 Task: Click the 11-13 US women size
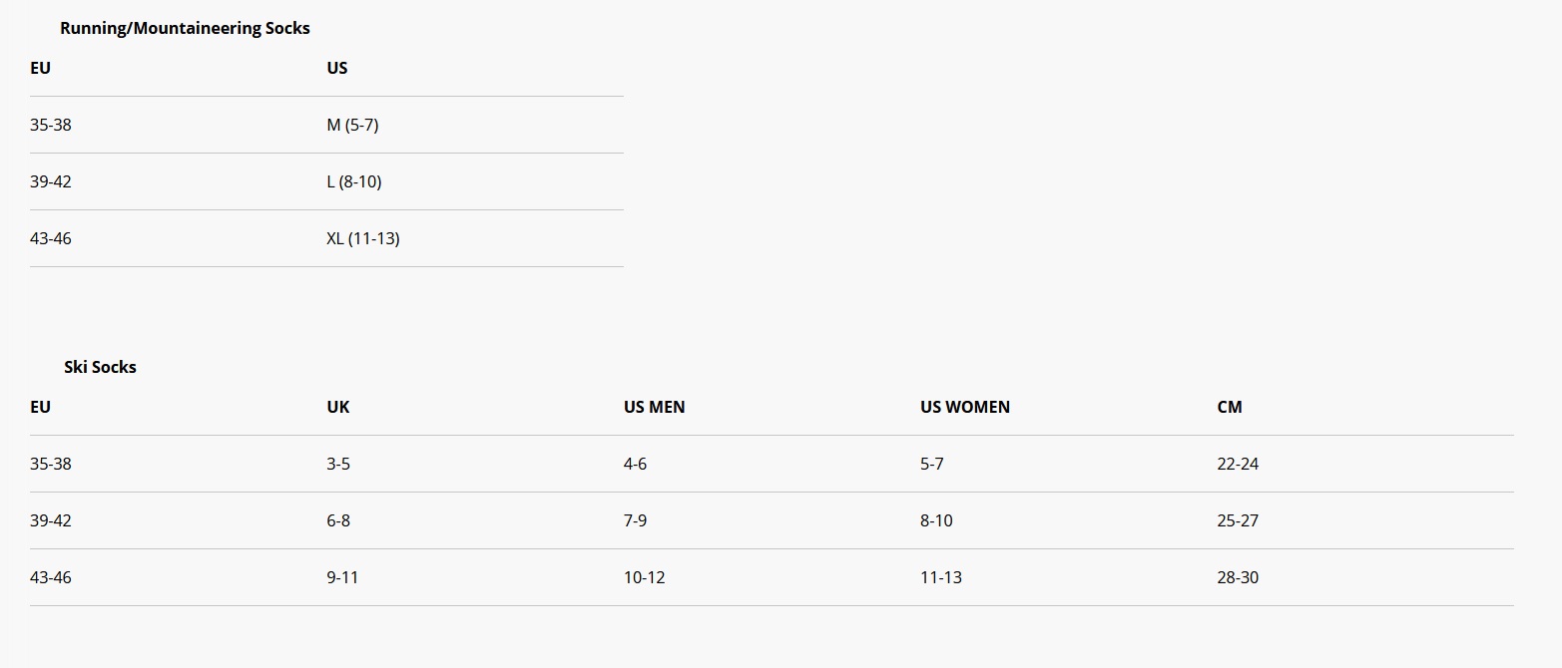pos(941,577)
